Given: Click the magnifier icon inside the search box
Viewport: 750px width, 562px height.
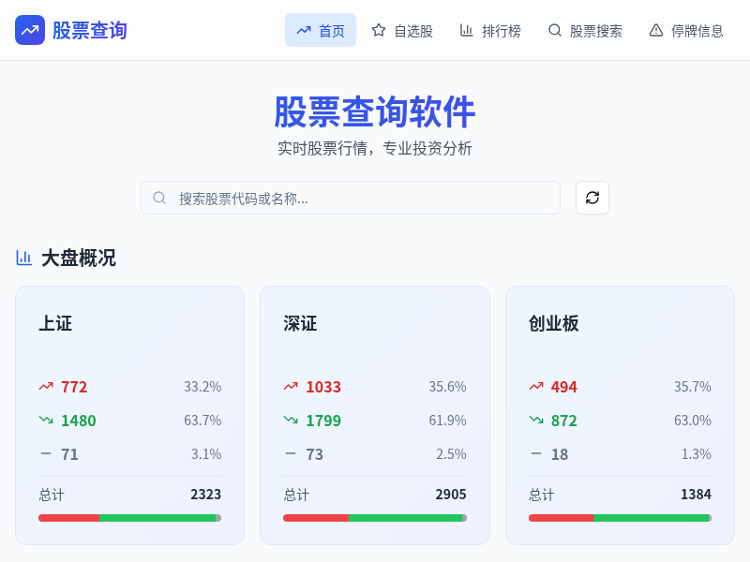Looking at the screenshot, I should [159, 198].
